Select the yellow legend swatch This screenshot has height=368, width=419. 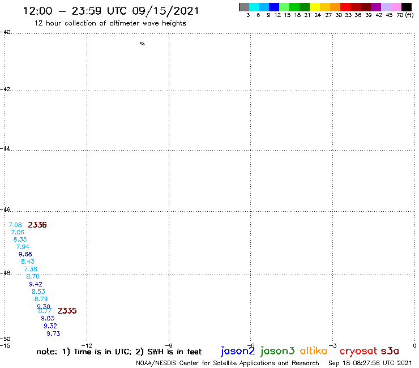click(x=315, y=7)
